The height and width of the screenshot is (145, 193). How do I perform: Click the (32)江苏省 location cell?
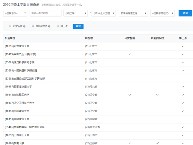point(91,143)
